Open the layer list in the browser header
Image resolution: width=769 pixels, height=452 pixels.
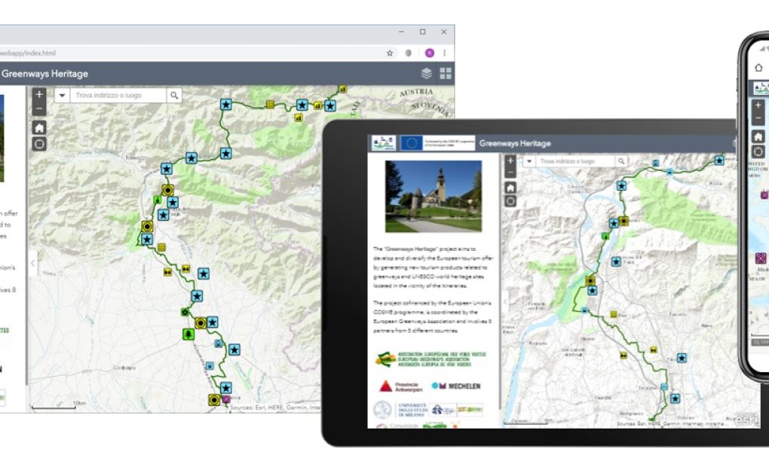426,74
